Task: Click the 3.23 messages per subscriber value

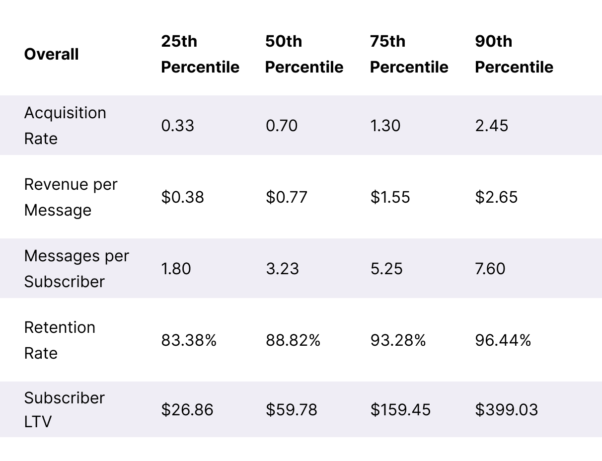Action: pos(282,269)
